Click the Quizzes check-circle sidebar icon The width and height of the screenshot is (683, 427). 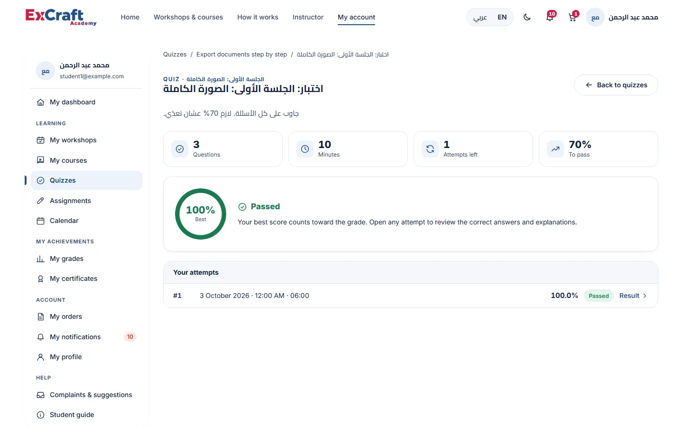click(x=41, y=180)
